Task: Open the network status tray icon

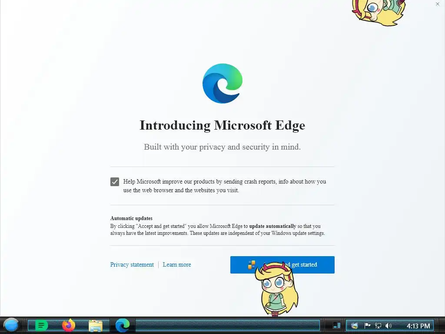Action: coord(378,325)
